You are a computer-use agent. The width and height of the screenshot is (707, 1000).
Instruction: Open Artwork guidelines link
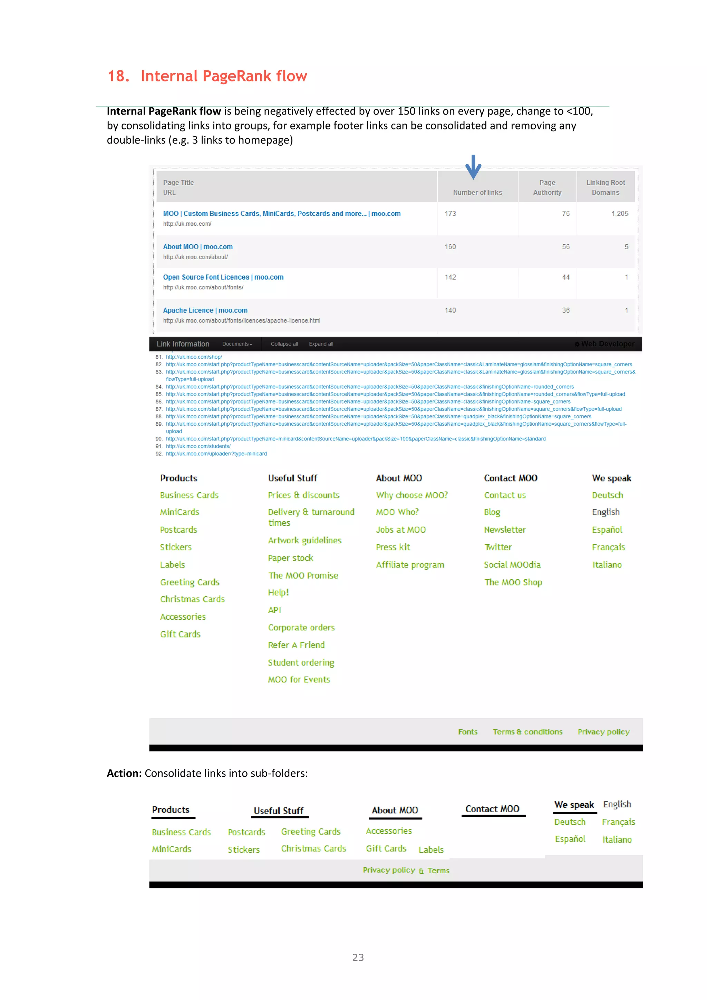(x=304, y=541)
